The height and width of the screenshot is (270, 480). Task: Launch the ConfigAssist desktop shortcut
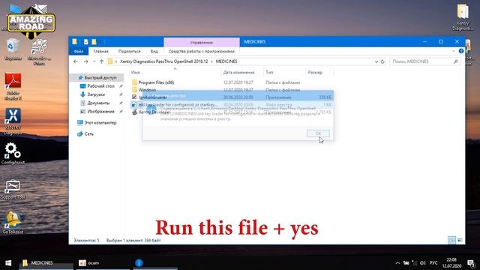[13, 153]
